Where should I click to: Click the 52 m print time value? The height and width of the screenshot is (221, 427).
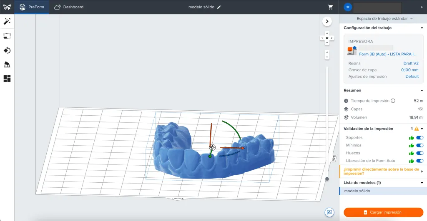(x=419, y=101)
